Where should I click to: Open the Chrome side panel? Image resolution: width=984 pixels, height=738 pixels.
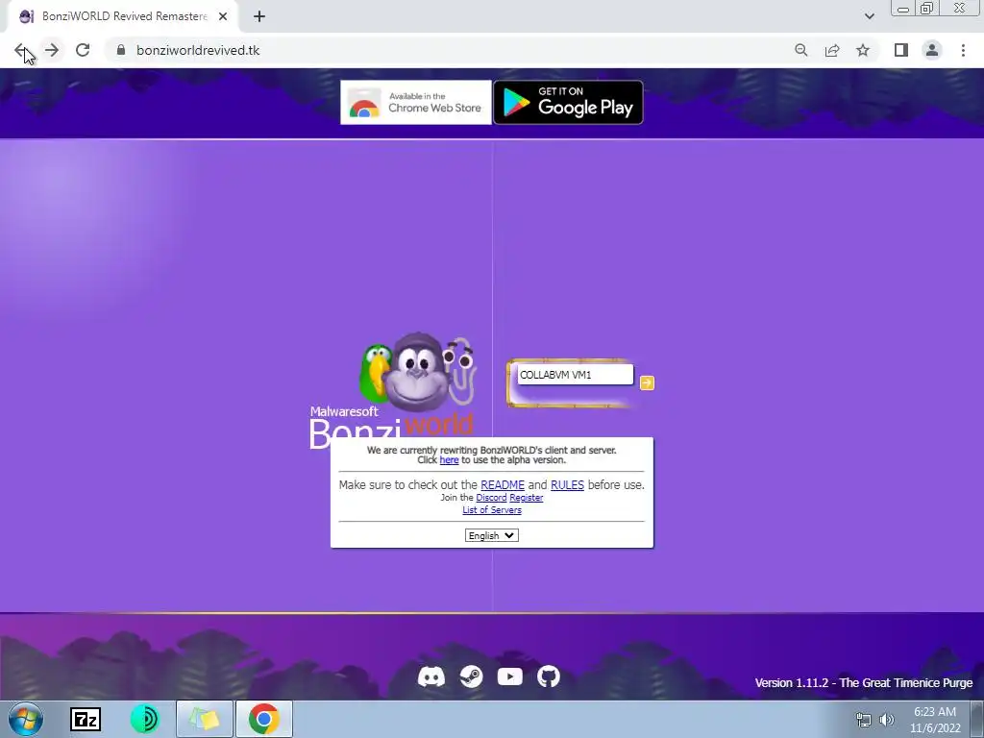pyautogui.click(x=901, y=50)
